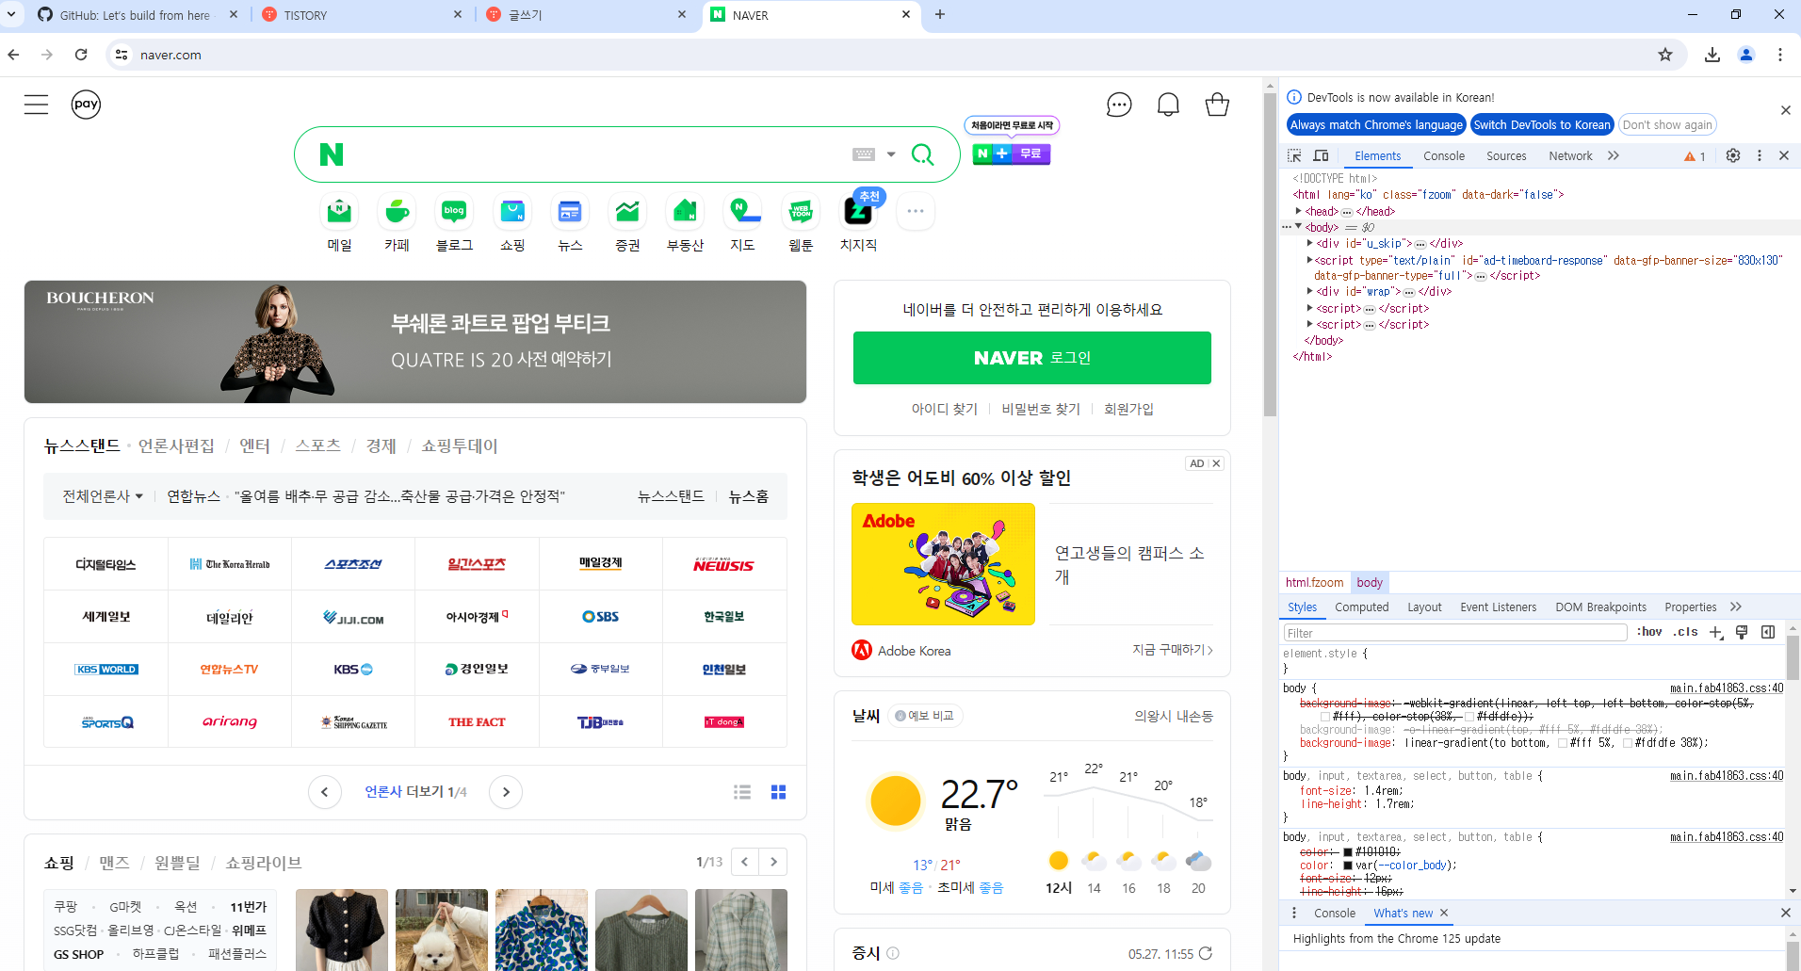
Task: Open the Computed styles tab
Action: pyautogui.click(x=1362, y=607)
